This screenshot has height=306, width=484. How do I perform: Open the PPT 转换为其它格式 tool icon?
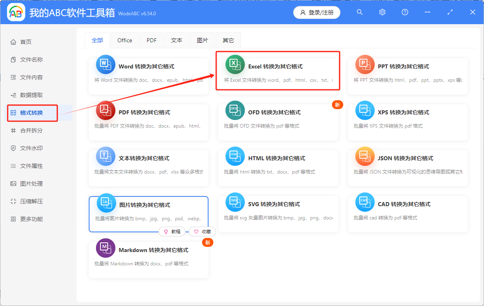click(365, 64)
